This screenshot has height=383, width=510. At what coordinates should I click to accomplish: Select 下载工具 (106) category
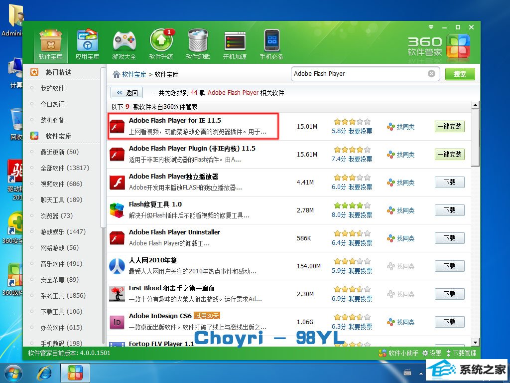pos(61,311)
